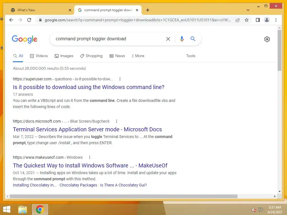Viewport: 287px width, 215px height.
Task: Open the 'Installing Chocolatey In...' sitelink
Action: 35,185
